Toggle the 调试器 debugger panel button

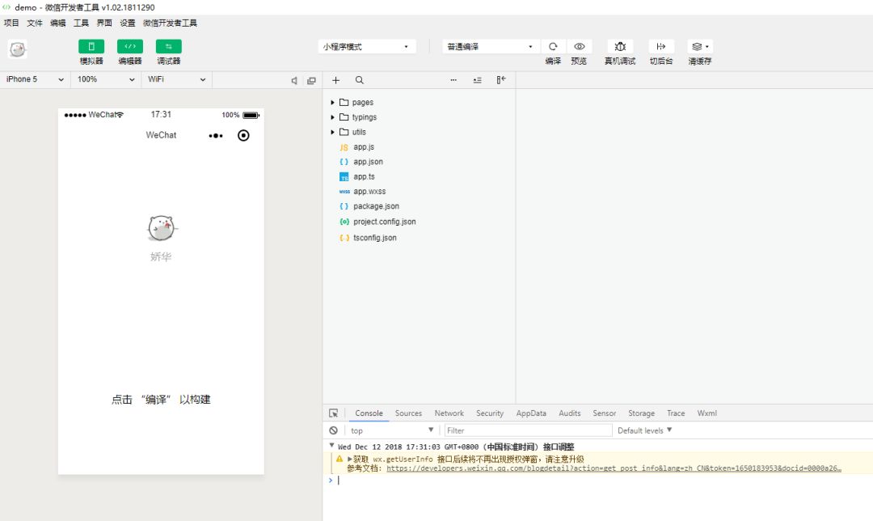pyautogui.click(x=169, y=46)
